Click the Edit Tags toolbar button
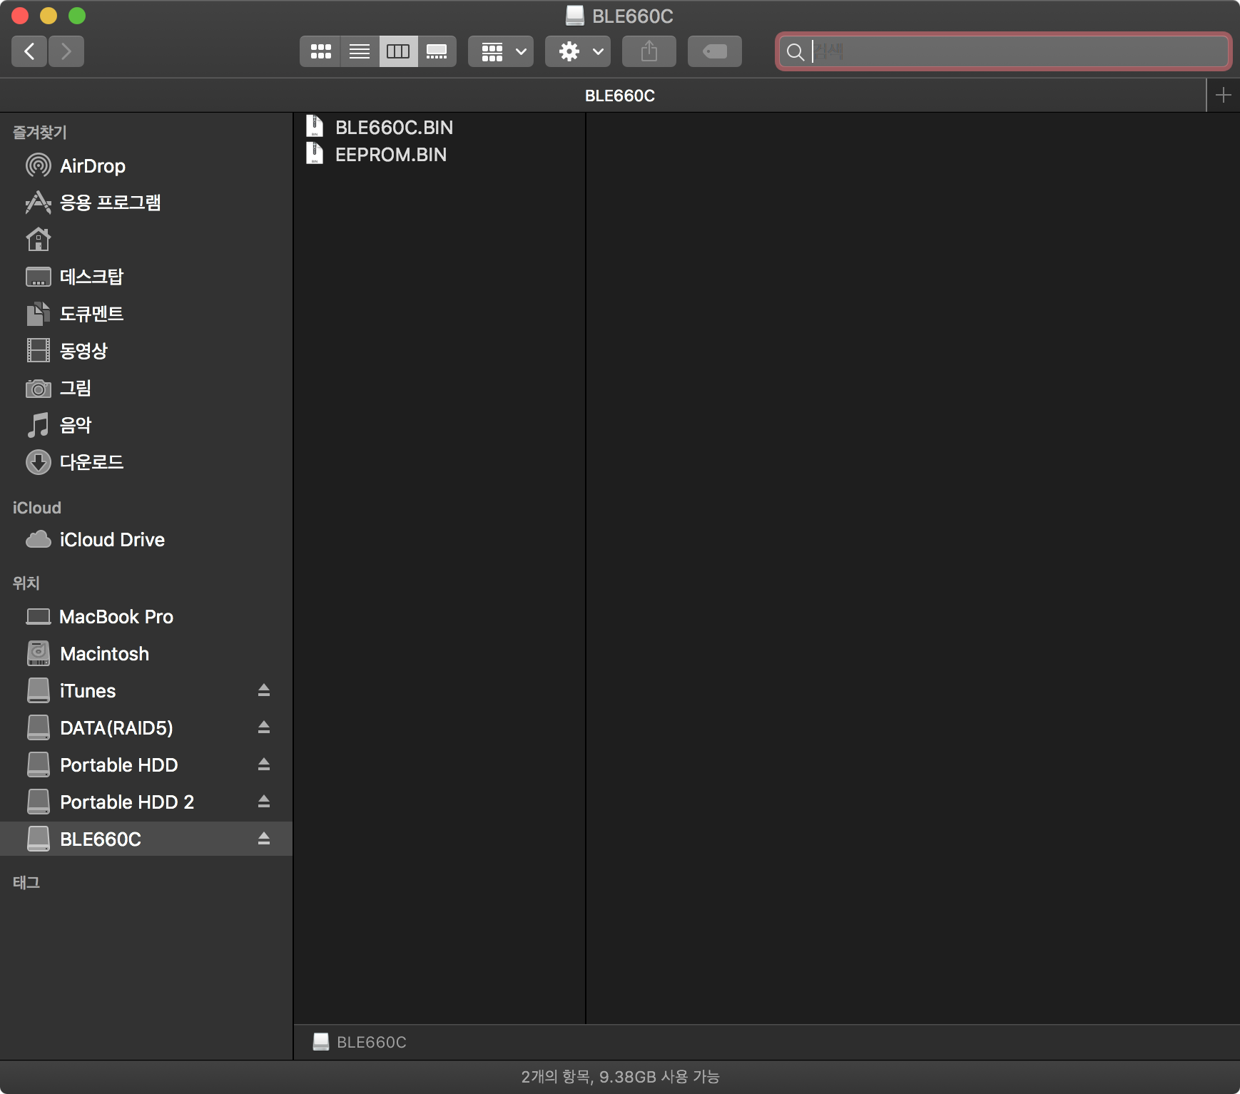This screenshot has width=1240, height=1094. point(715,51)
